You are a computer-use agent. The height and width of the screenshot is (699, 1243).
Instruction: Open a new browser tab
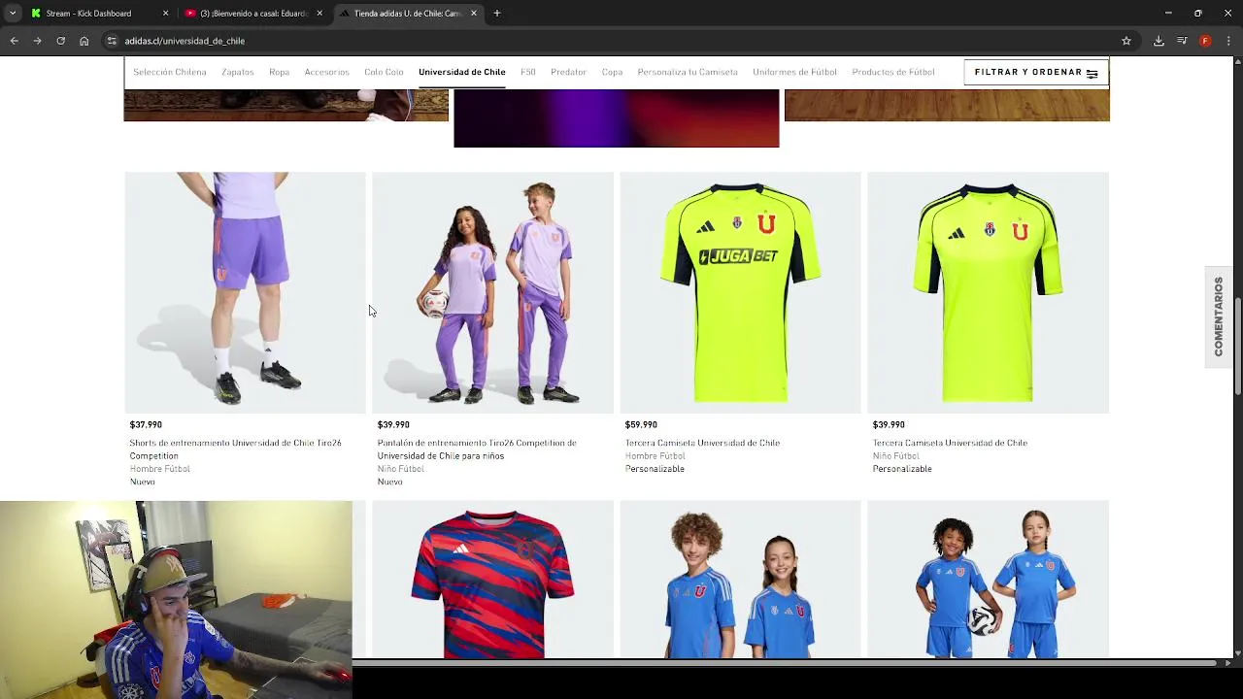(x=496, y=13)
